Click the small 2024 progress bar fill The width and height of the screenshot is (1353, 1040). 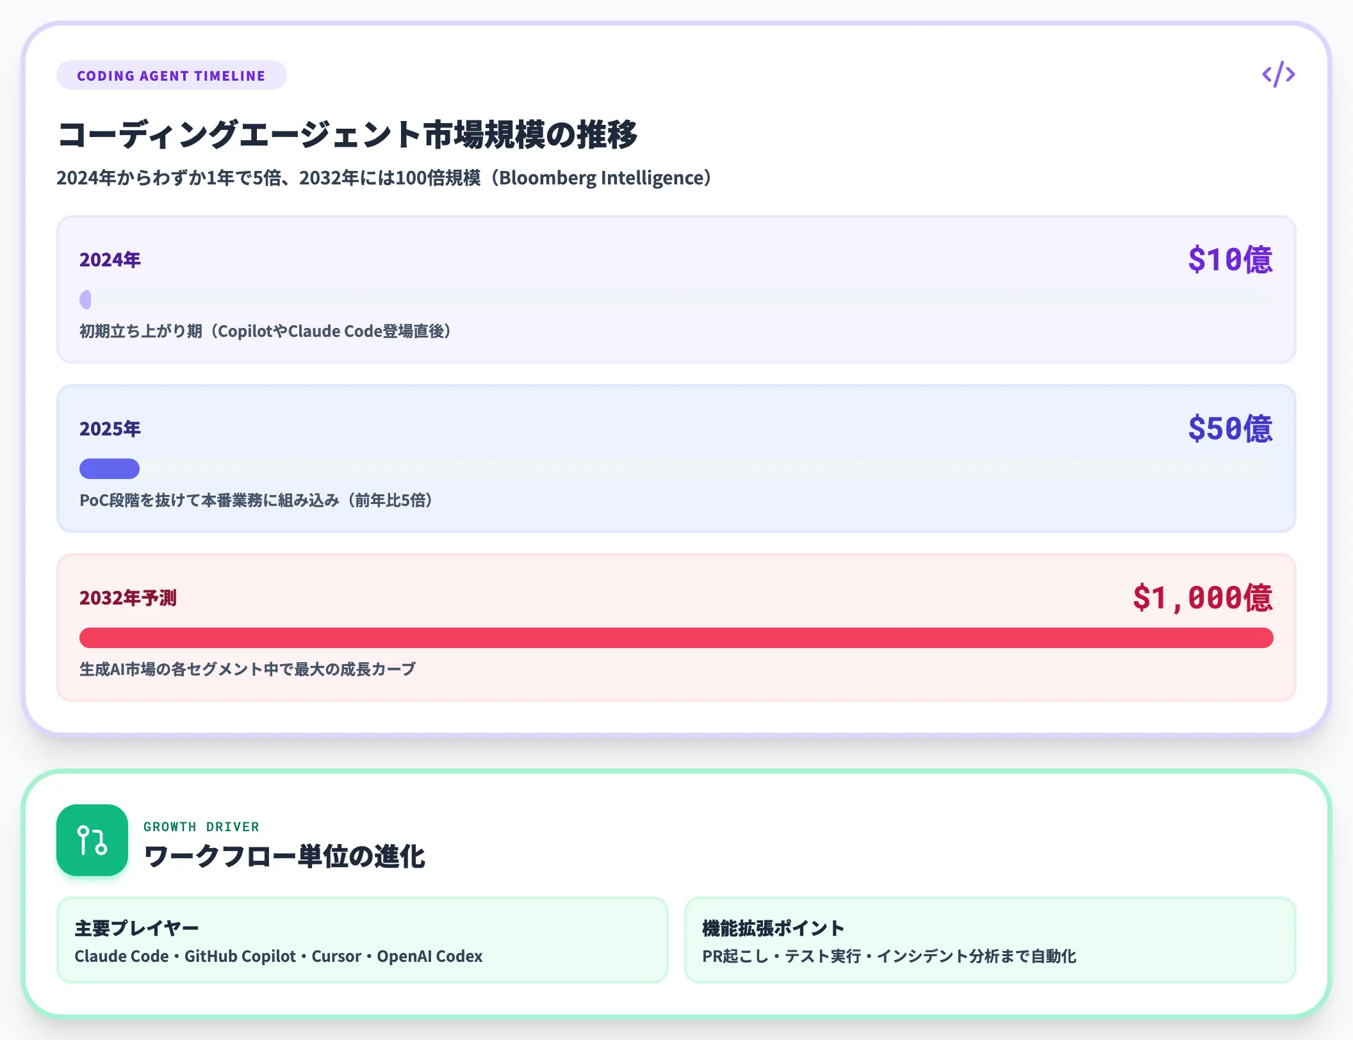coord(85,300)
